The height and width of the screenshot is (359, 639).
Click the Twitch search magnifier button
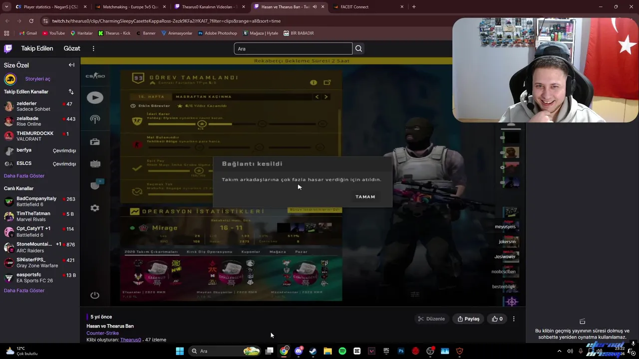coord(358,48)
